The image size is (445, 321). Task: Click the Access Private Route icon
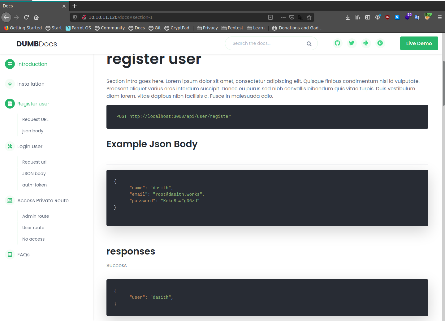(10, 200)
